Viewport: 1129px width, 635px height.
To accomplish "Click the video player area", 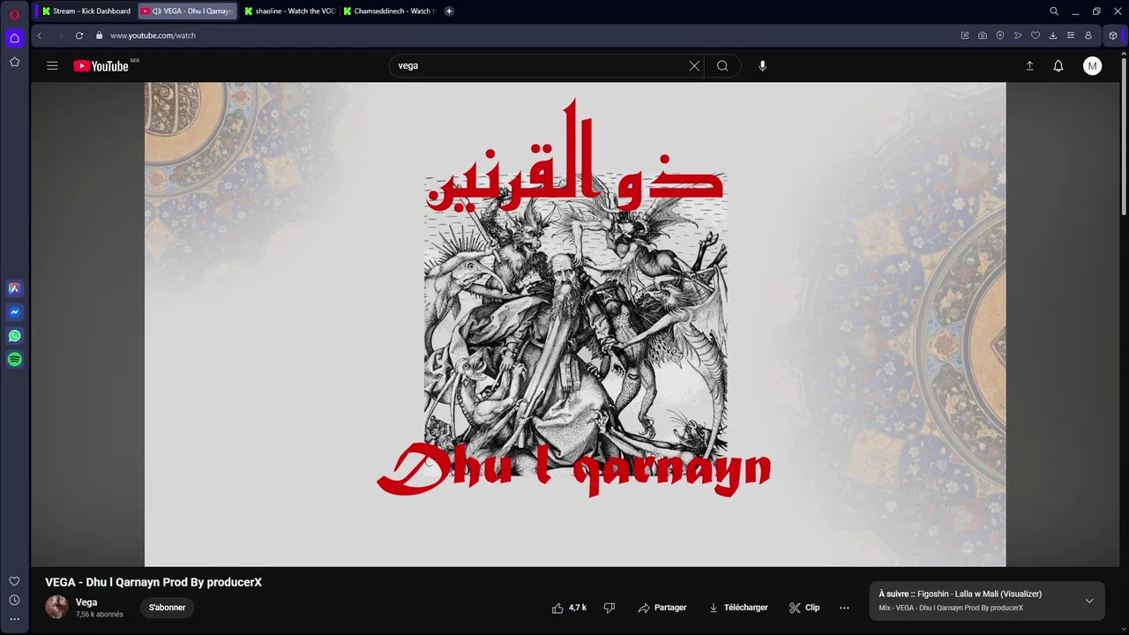I will pos(575,324).
